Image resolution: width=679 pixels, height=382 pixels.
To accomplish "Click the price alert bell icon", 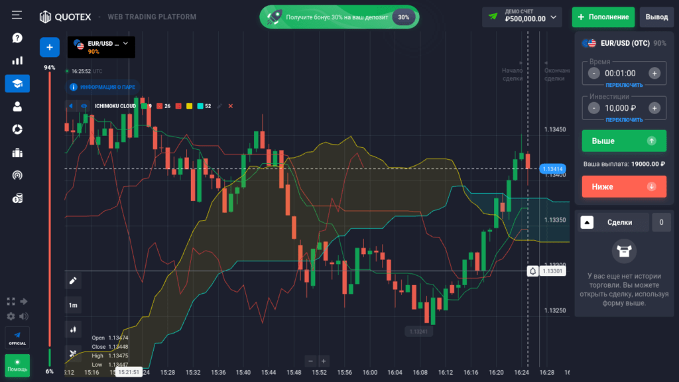I will pyautogui.click(x=532, y=271).
